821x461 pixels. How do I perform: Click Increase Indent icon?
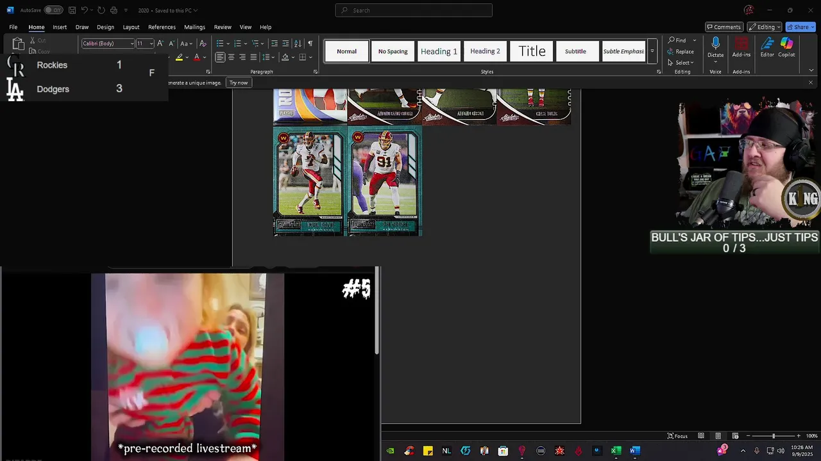pyautogui.click(x=285, y=44)
